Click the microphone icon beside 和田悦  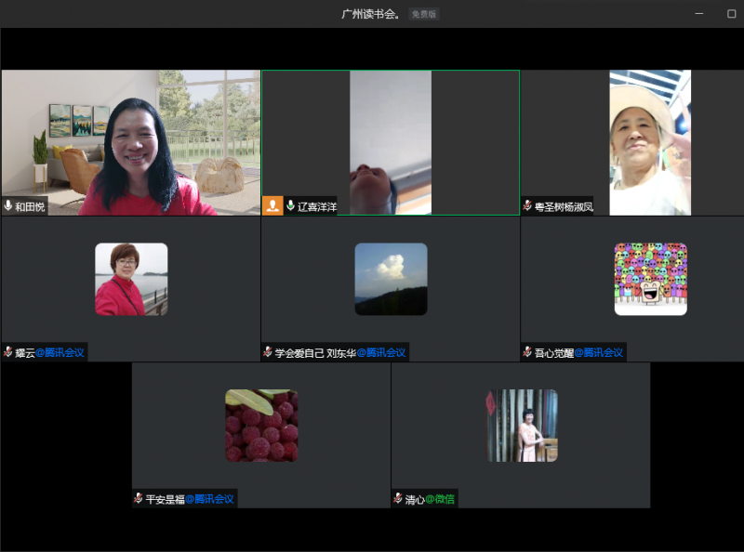[8, 206]
